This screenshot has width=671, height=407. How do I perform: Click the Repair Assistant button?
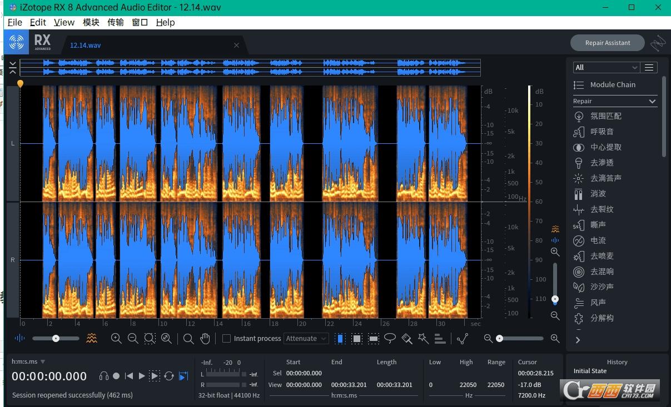point(608,43)
